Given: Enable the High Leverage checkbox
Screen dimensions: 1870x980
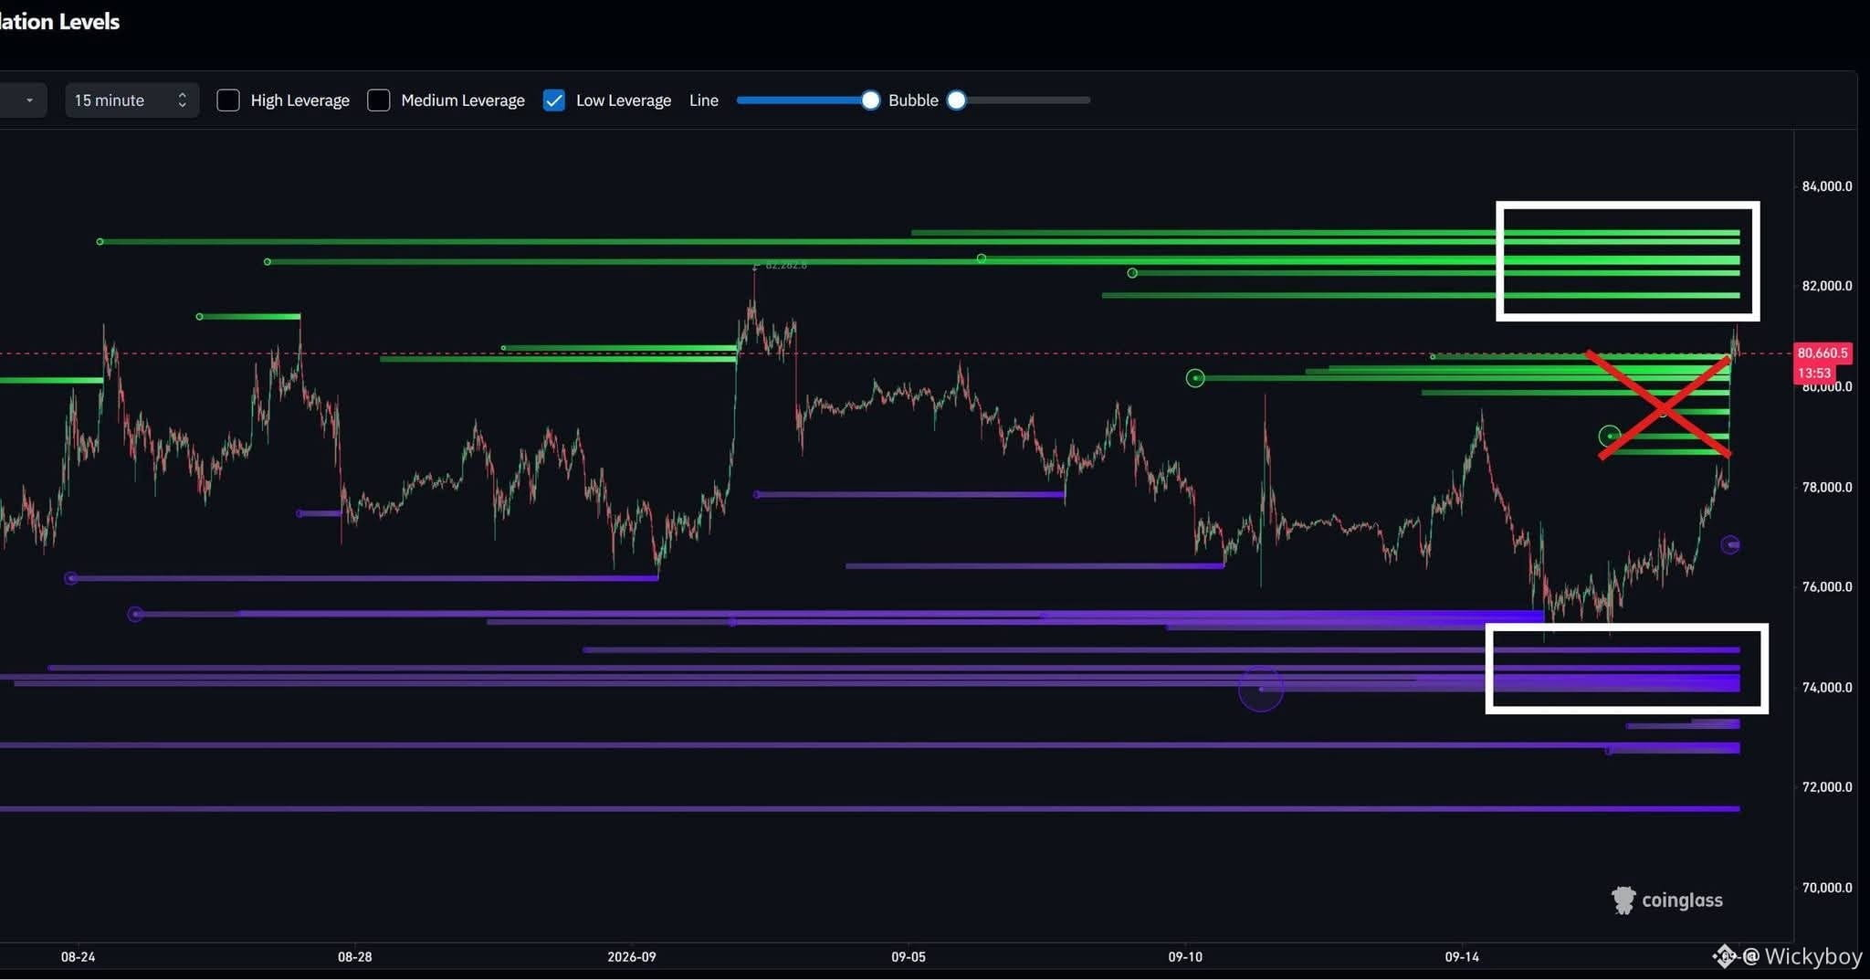Looking at the screenshot, I should 228,100.
